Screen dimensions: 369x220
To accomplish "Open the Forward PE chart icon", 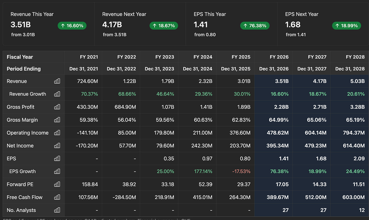I will click(57, 185).
